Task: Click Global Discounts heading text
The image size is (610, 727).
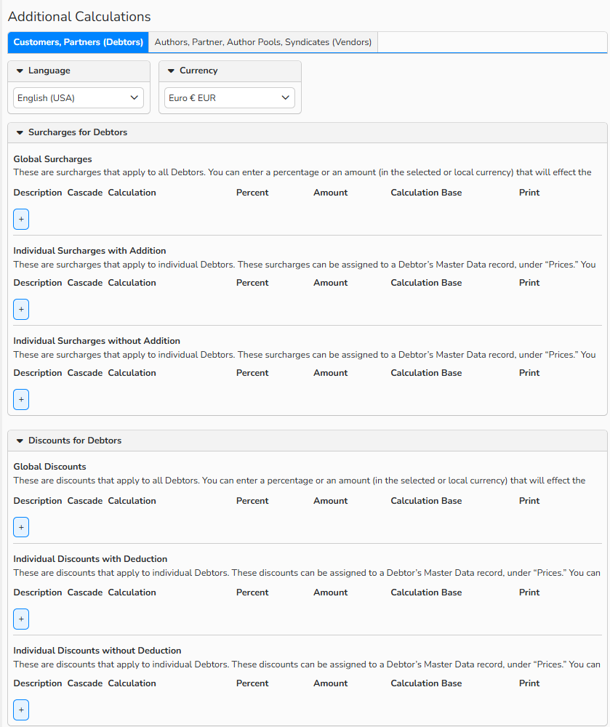Action: pos(49,467)
